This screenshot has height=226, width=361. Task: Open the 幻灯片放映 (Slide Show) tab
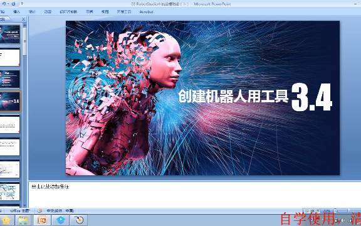[68, 11]
